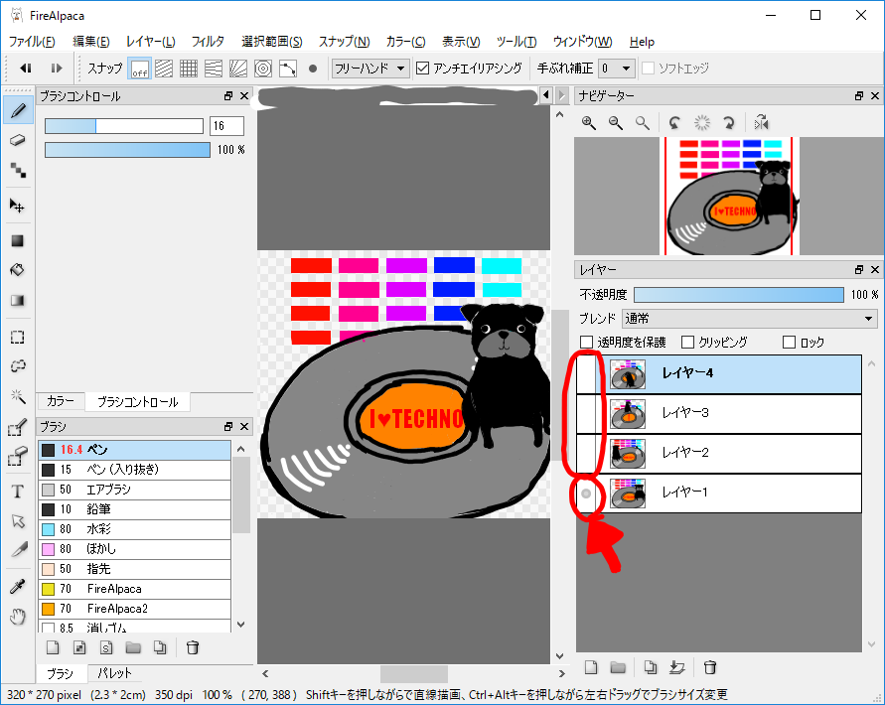Select the Hand tool

[x=18, y=616]
